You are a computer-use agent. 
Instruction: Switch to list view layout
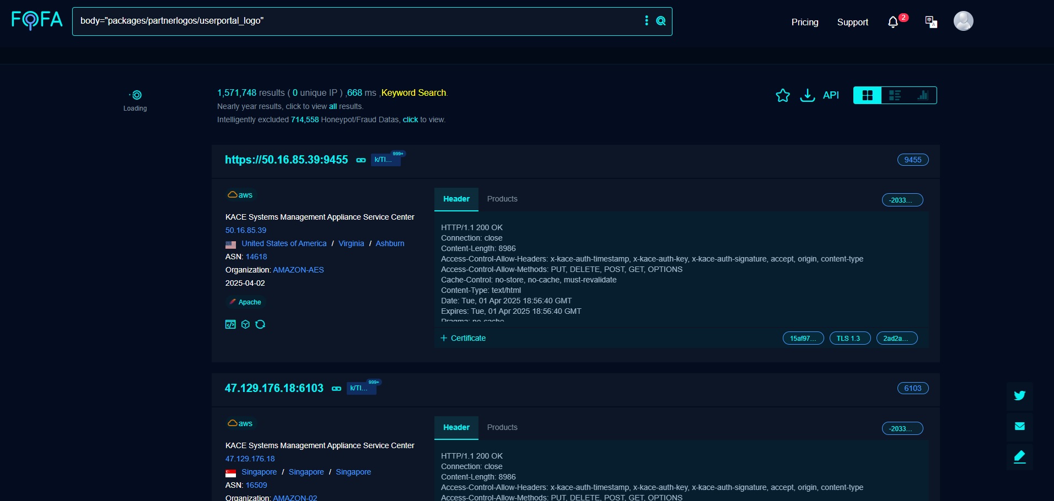click(x=894, y=95)
